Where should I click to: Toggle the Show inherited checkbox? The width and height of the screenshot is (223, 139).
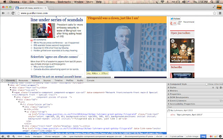[201, 84]
